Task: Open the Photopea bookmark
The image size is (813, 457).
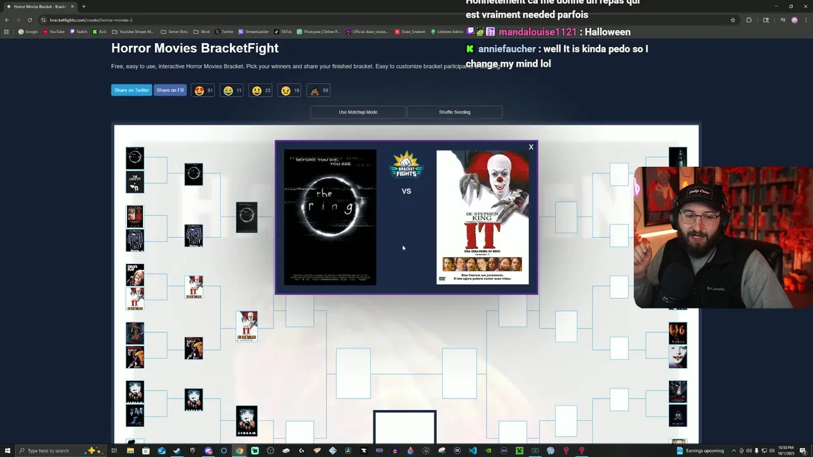Action: pos(319,32)
